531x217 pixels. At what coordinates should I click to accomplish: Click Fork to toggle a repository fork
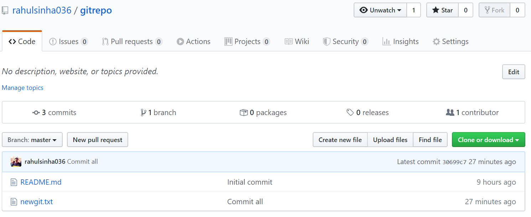point(494,10)
